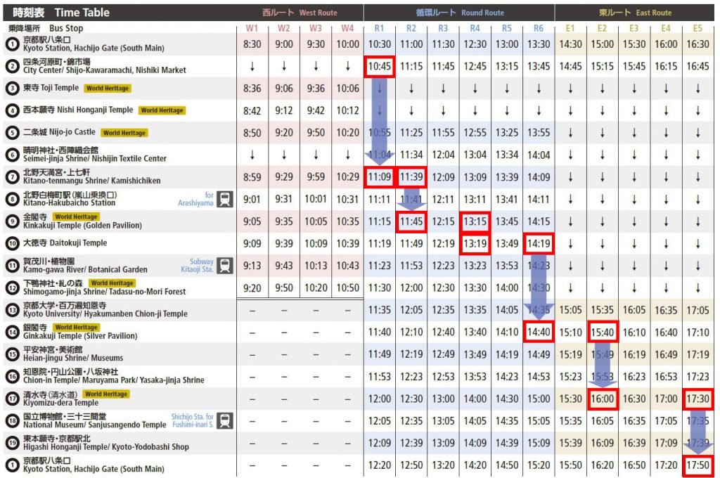
Task: Click stop number 10 circle for Daitokuji
Action: pos(12,243)
